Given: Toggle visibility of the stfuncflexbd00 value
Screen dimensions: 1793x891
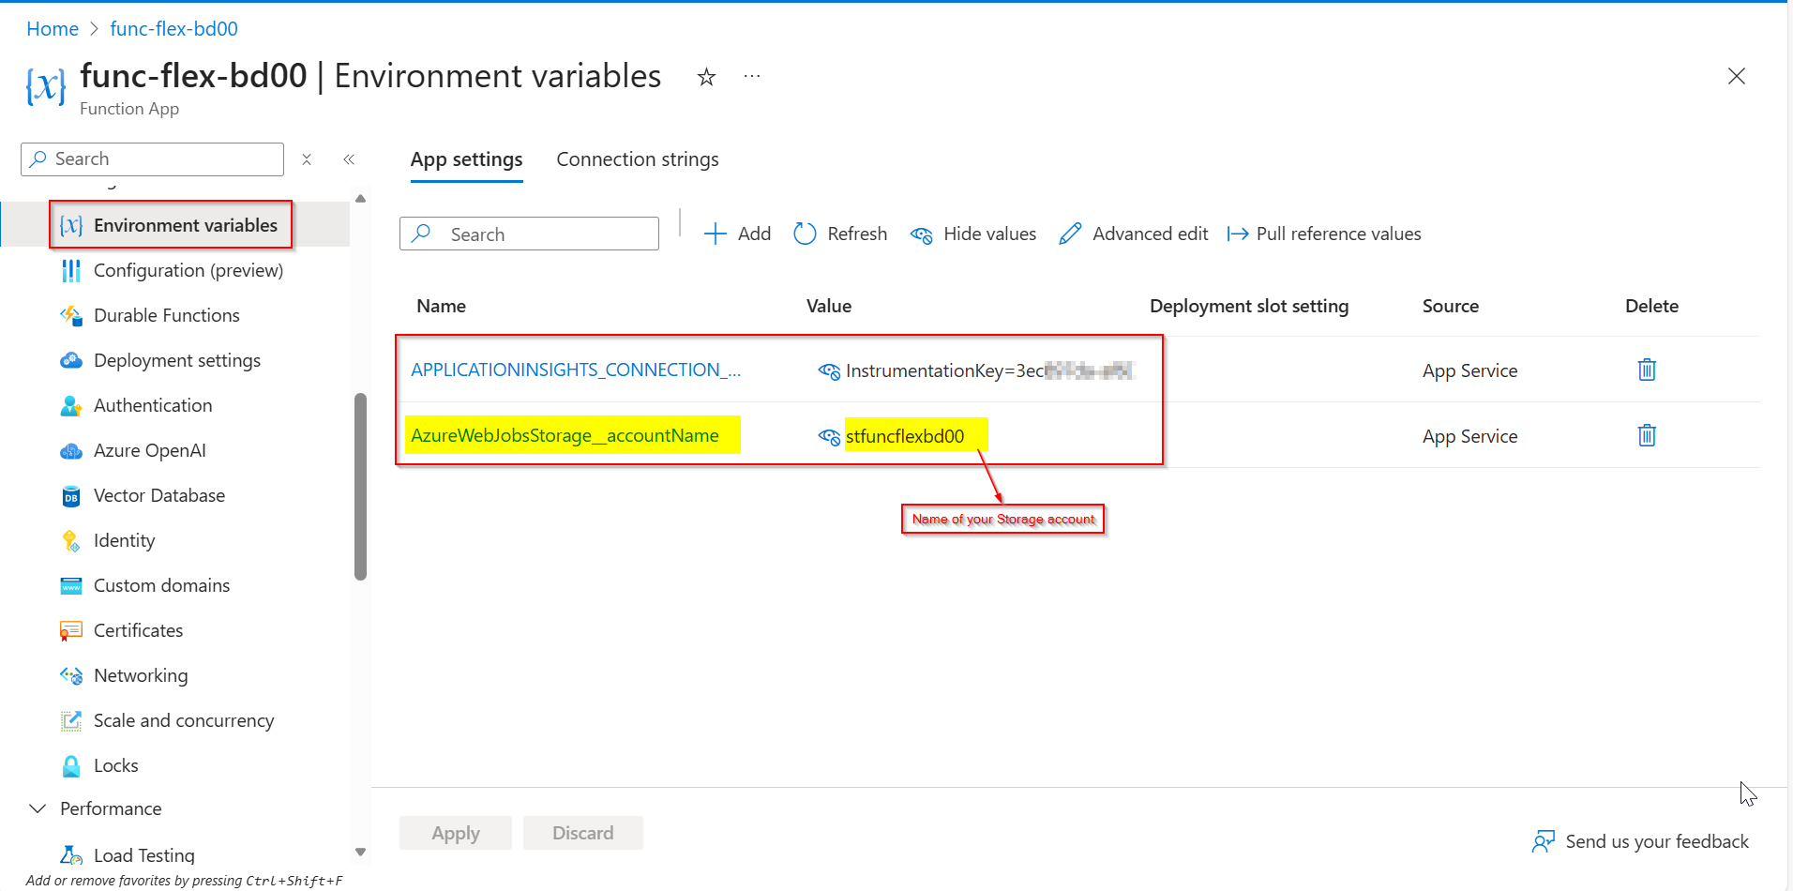Looking at the screenshot, I should click(x=829, y=437).
